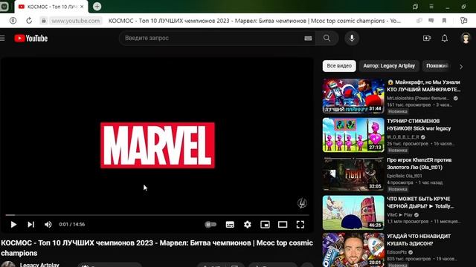Image resolution: width=476 pixels, height=267 pixels.
Task: Mute the video volume
Action: point(48,224)
